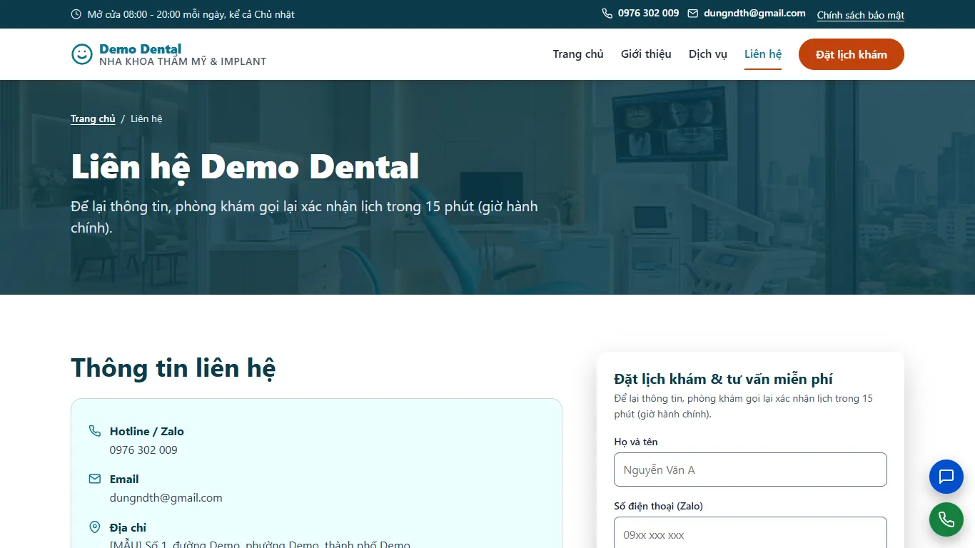975x548 pixels.
Task: Open the Dịch vụ menu item
Action: tap(708, 54)
